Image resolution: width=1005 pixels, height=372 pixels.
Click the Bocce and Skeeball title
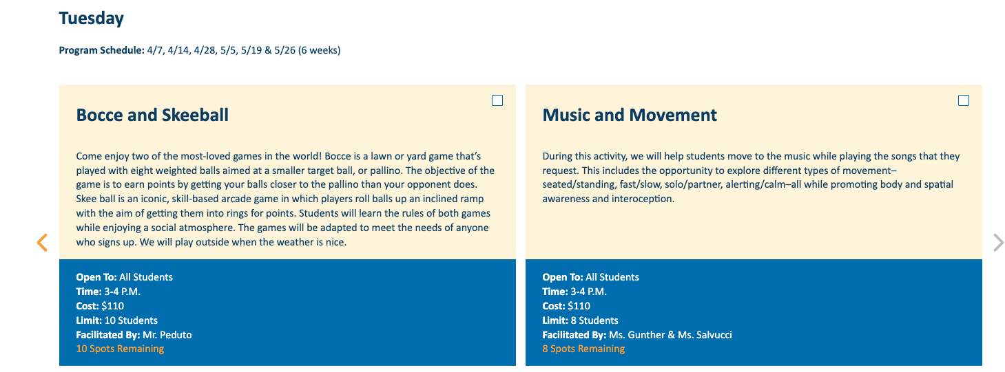[x=152, y=115]
